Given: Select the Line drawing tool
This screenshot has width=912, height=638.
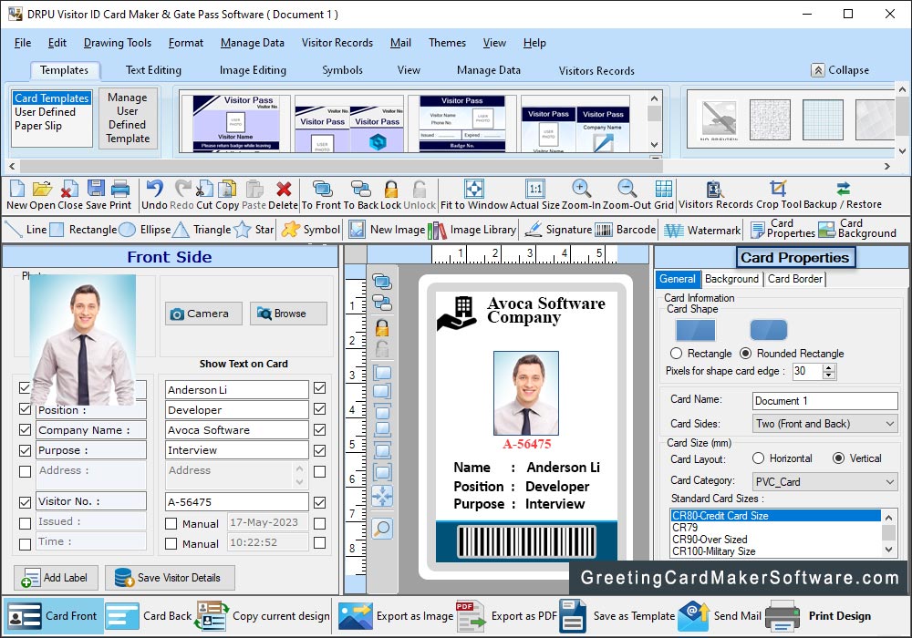Looking at the screenshot, I should tap(26, 230).
